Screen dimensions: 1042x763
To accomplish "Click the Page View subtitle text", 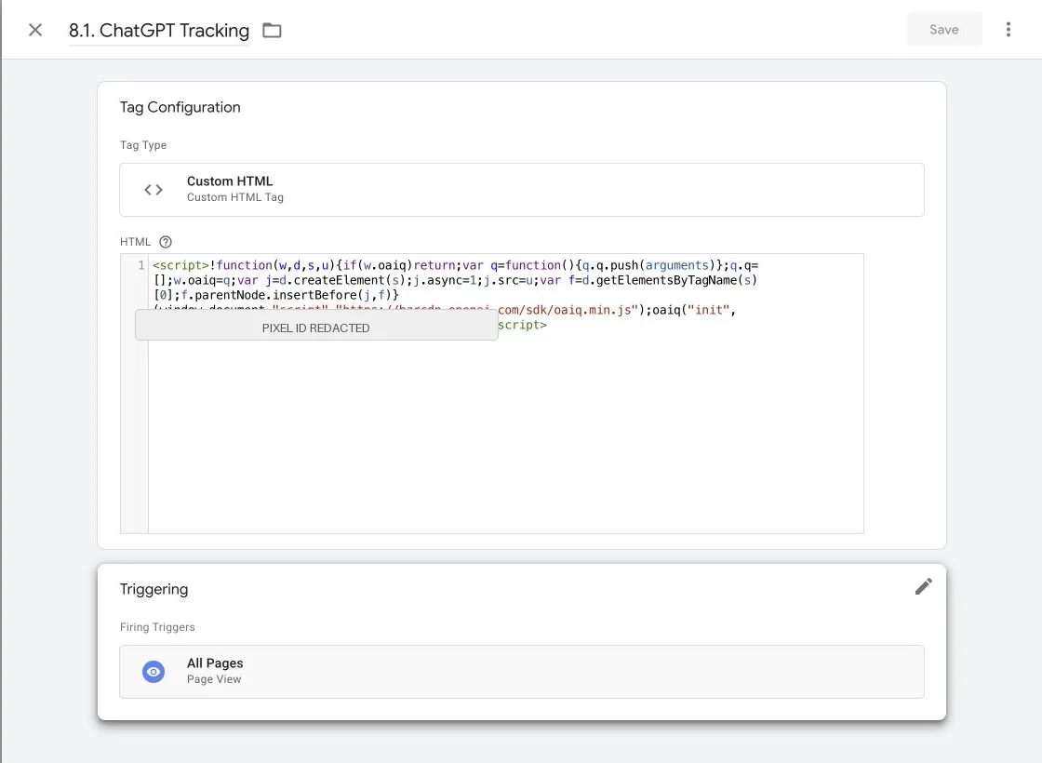I will (214, 679).
